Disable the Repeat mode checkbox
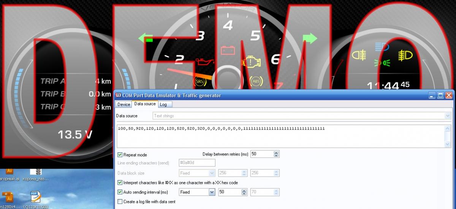 point(120,155)
